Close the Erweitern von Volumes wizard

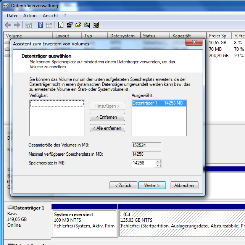(x=195, y=42)
